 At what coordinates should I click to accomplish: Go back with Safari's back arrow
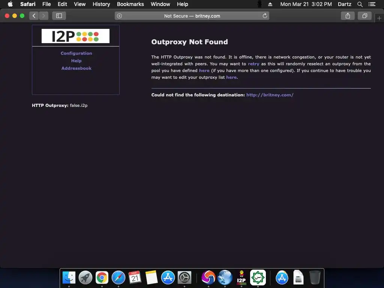(34, 16)
